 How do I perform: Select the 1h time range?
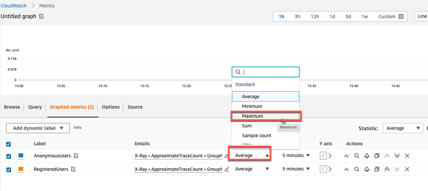pyautogui.click(x=281, y=16)
